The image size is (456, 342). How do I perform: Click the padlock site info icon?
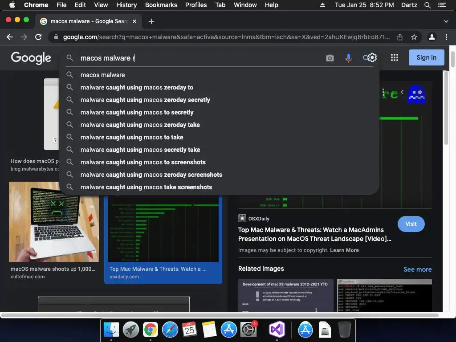click(x=56, y=37)
